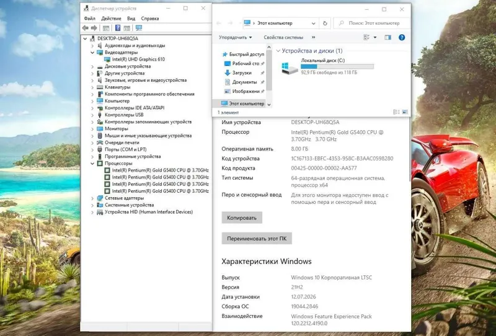Click the OS build value 19044.2846
The image size is (496, 336).
(304, 307)
